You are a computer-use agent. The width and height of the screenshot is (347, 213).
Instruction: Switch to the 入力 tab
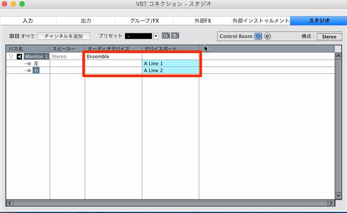28,21
